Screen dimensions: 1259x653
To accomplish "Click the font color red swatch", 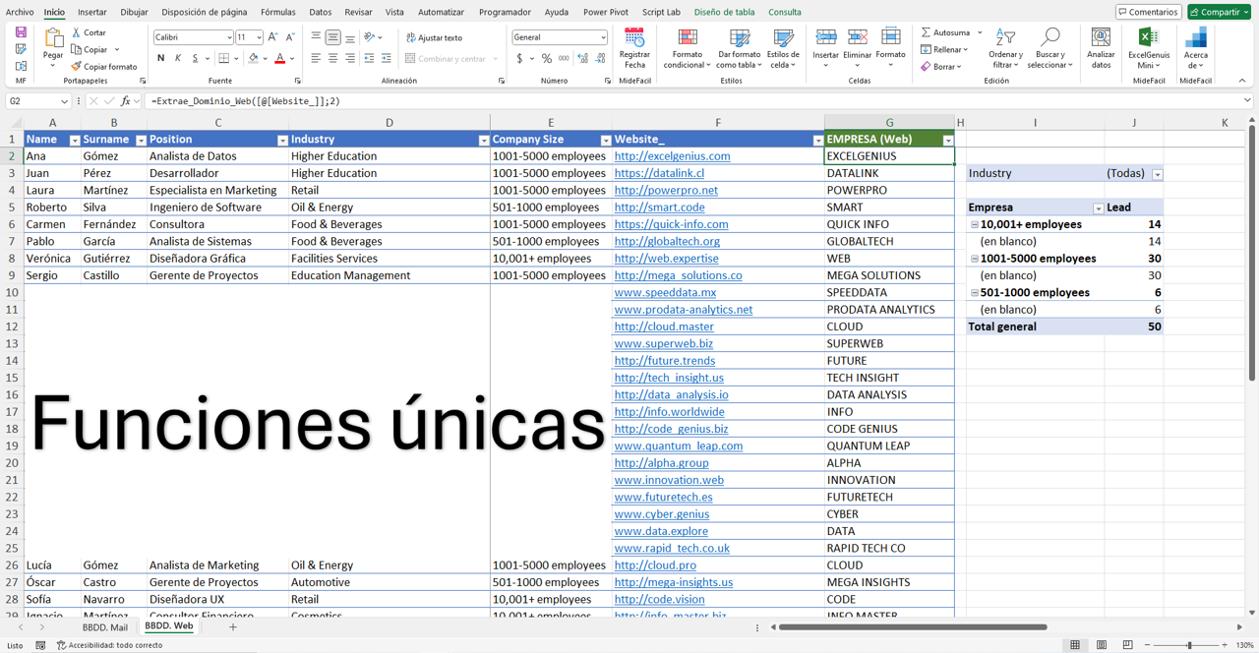I will 280,64.
